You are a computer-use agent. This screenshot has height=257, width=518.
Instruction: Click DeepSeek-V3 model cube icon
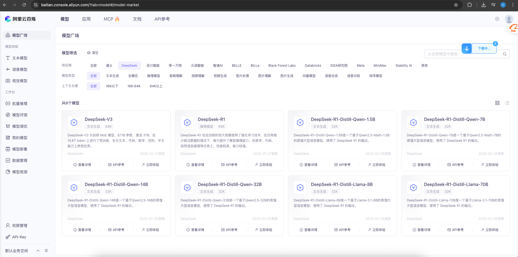point(74,123)
